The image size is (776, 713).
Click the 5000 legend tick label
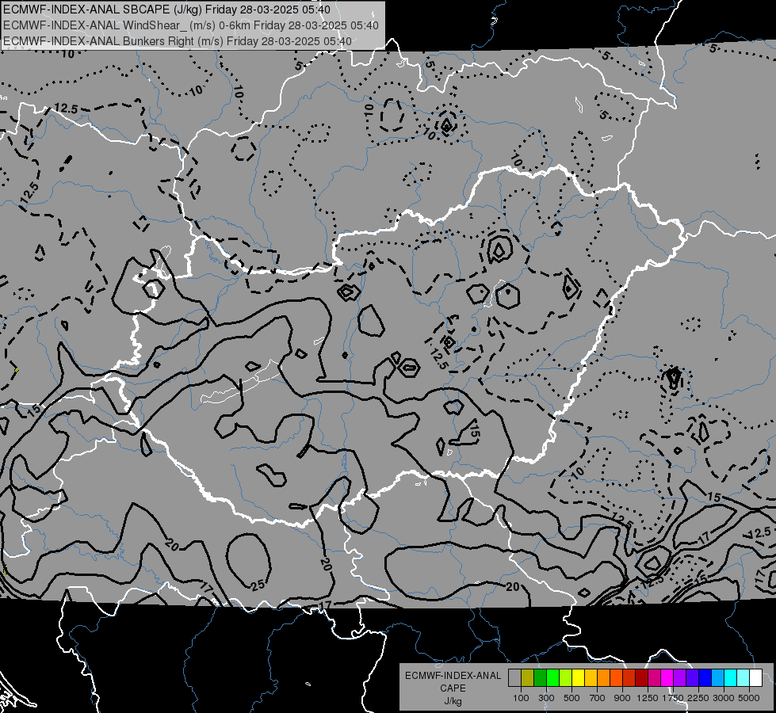coord(748,698)
